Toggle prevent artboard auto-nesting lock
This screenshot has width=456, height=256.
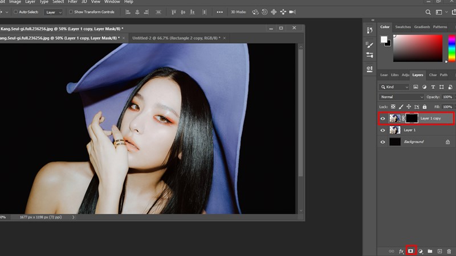point(417,107)
